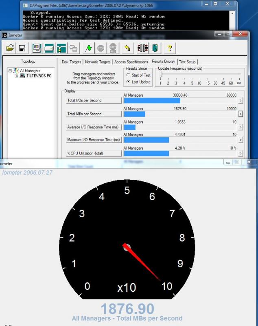The width and height of the screenshot is (258, 326).
Task: Restore the gauge window using restore button
Action: [x=237, y=162]
